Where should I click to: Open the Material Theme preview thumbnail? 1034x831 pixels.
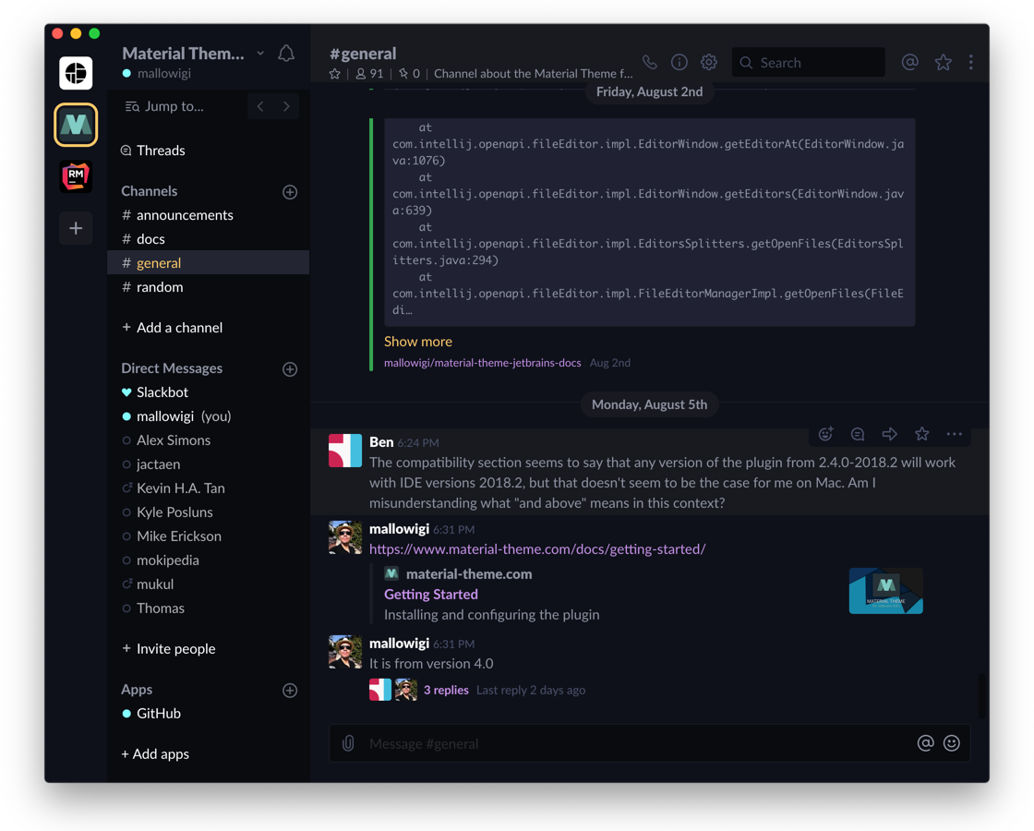click(x=885, y=591)
